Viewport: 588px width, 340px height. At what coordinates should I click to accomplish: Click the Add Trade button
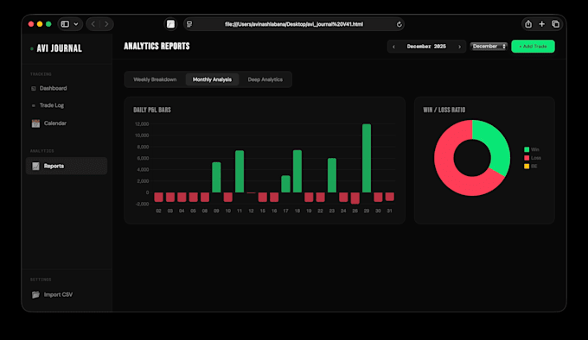point(533,47)
